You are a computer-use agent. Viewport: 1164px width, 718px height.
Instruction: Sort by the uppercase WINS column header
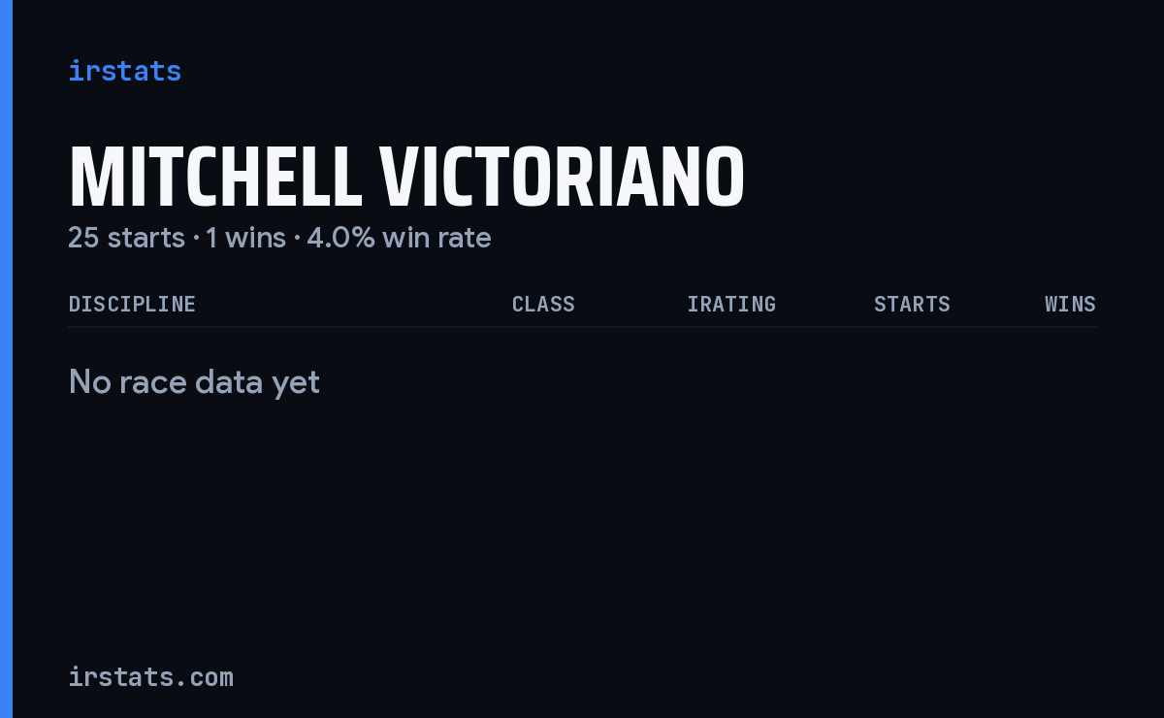click(x=1070, y=305)
